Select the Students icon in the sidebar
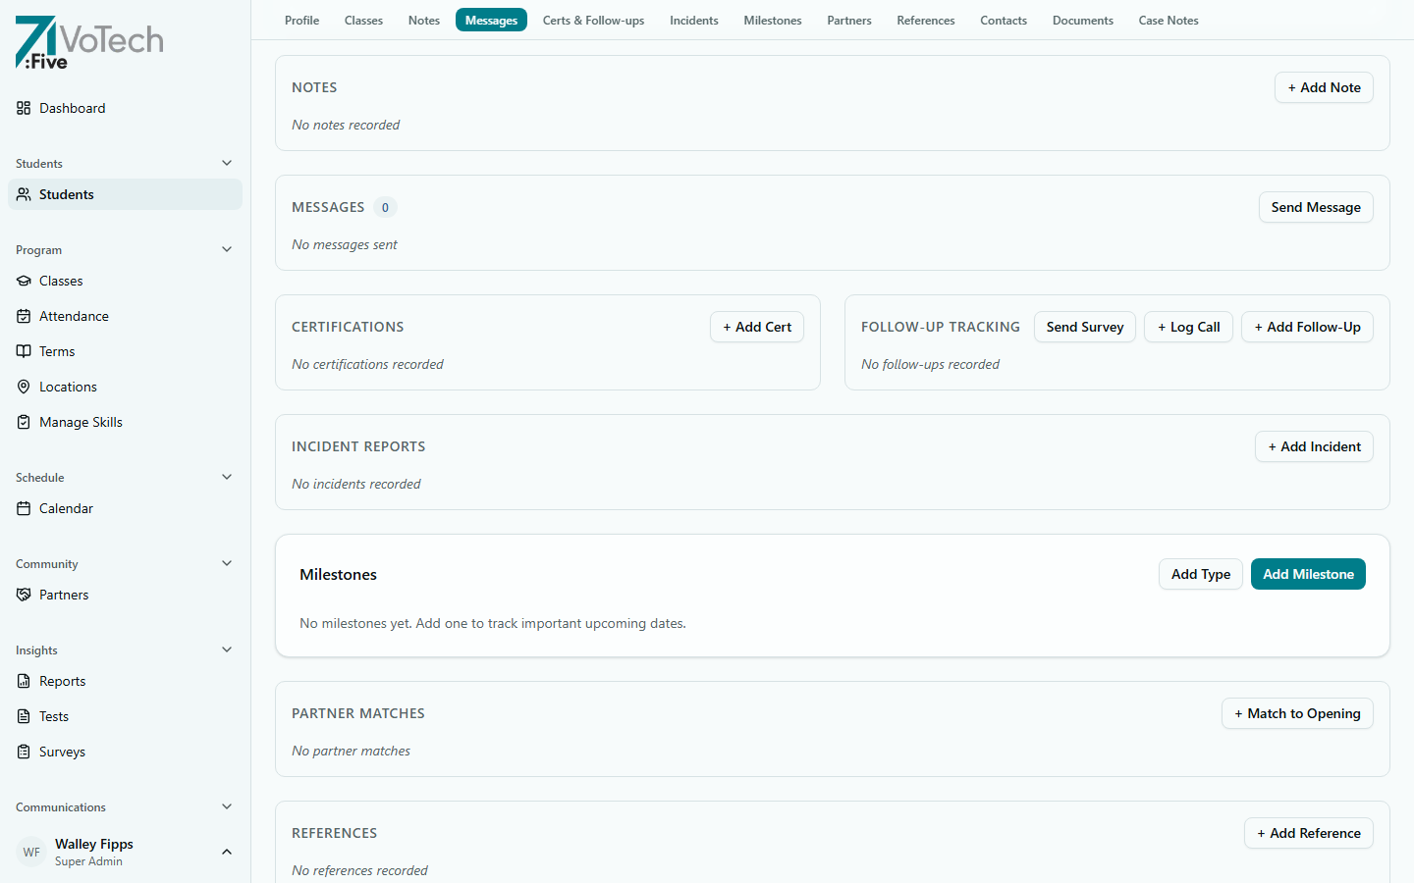Image resolution: width=1414 pixels, height=883 pixels. [24, 194]
